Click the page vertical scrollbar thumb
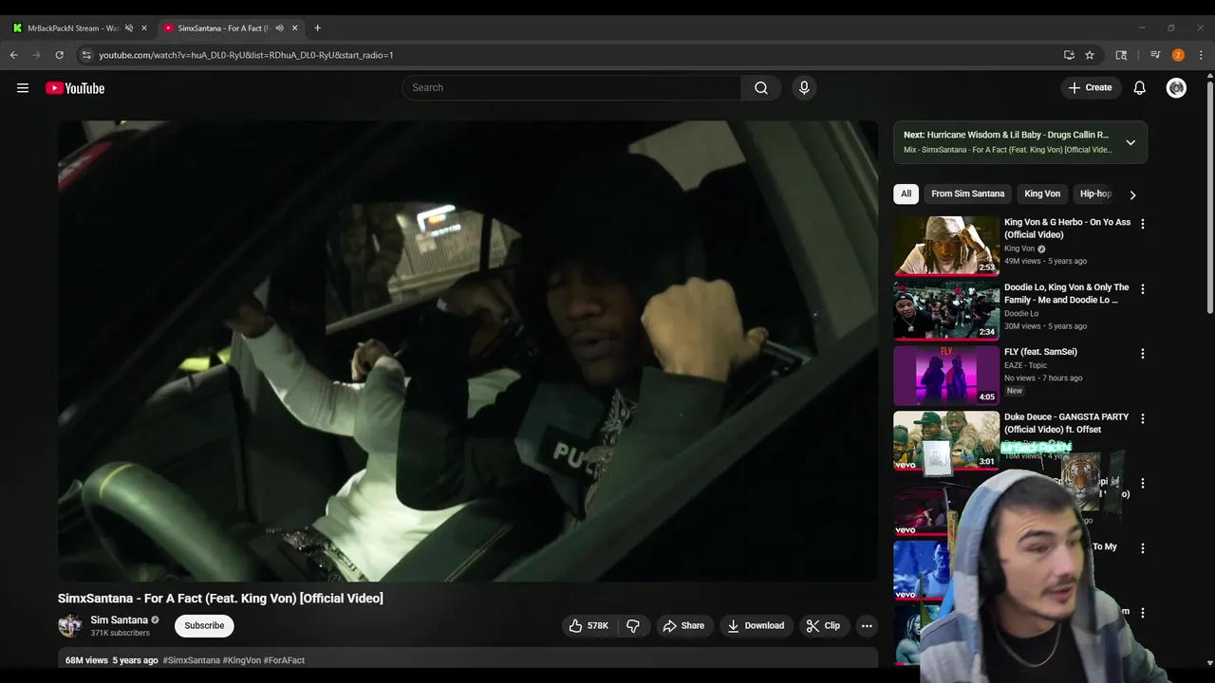 pos(1209,197)
